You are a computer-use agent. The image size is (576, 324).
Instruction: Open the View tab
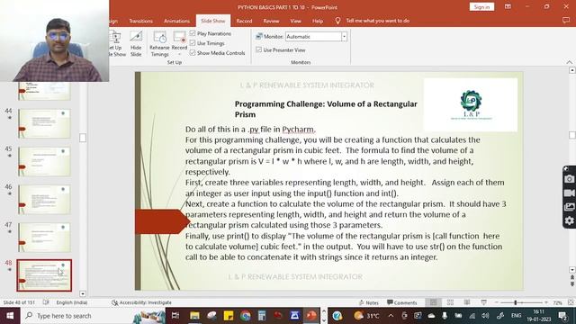pyautogui.click(x=296, y=21)
